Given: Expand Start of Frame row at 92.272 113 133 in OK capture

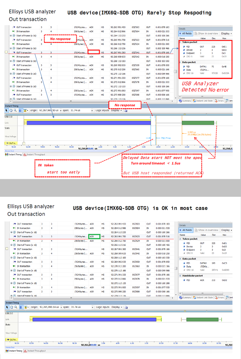Looking at the screenshot, I should (11, 283).
